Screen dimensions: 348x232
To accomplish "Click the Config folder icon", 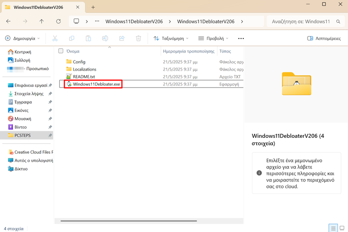I will (69, 62).
